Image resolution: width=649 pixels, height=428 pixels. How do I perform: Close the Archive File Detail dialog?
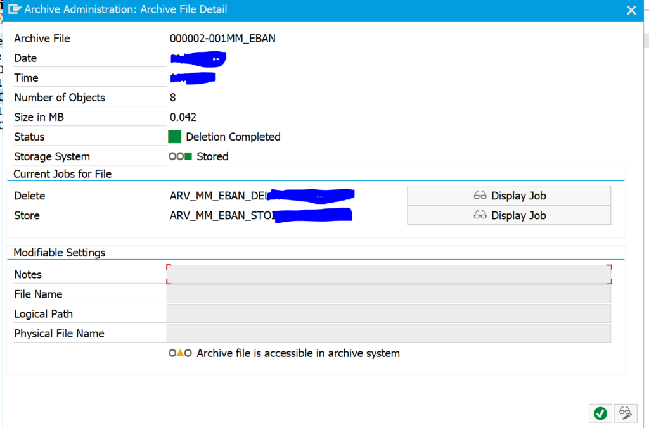point(631,9)
